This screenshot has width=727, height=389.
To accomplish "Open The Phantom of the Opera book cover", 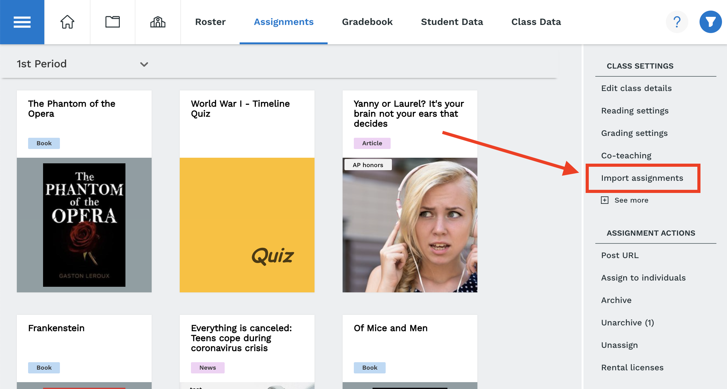I will coord(84,225).
